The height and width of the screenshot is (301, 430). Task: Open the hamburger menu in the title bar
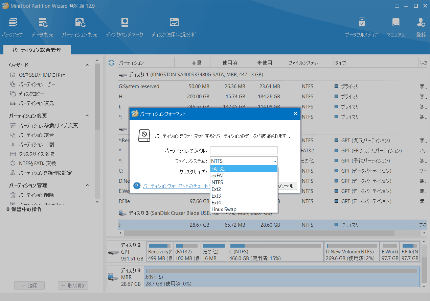(x=396, y=5)
